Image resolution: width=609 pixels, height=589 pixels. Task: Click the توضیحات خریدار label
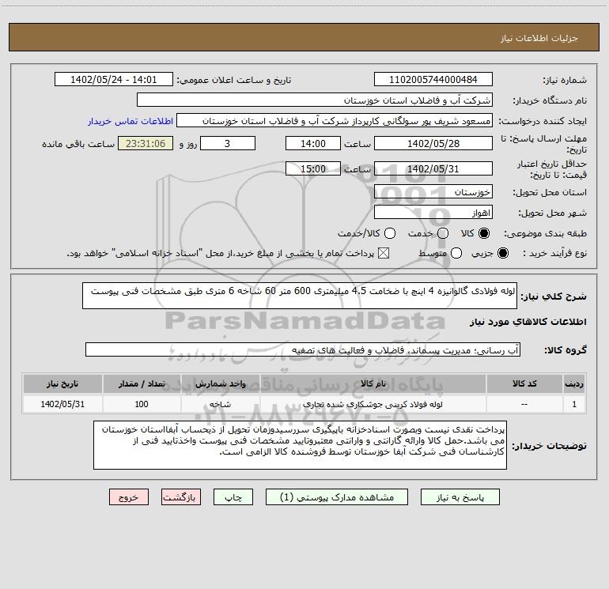click(549, 446)
